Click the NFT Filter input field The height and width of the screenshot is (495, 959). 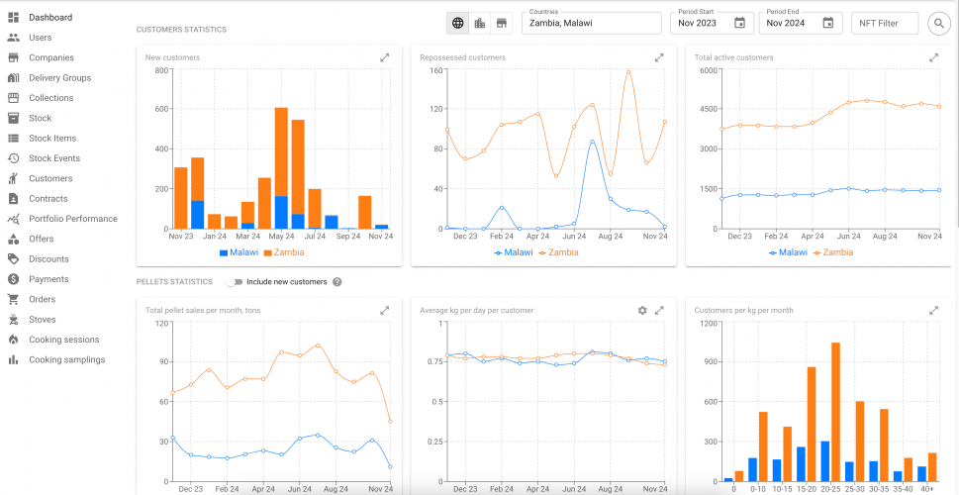coord(884,23)
